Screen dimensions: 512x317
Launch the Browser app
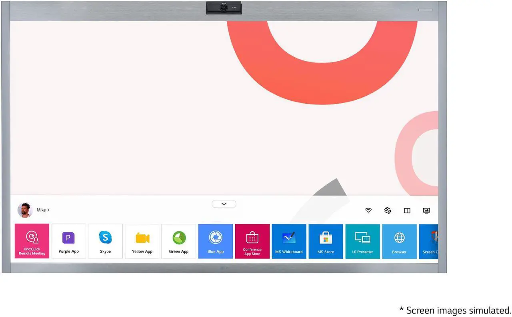point(399,241)
